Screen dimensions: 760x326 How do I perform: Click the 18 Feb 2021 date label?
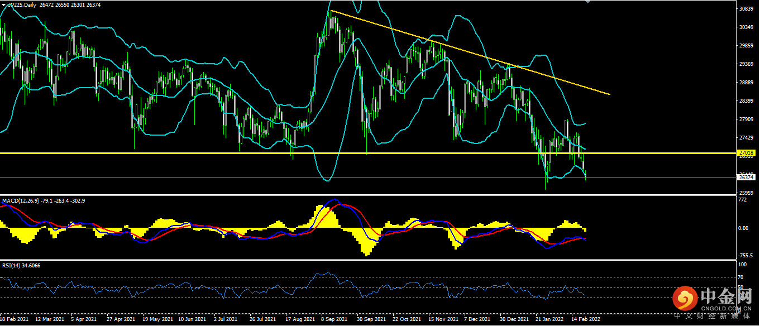pos(15,320)
